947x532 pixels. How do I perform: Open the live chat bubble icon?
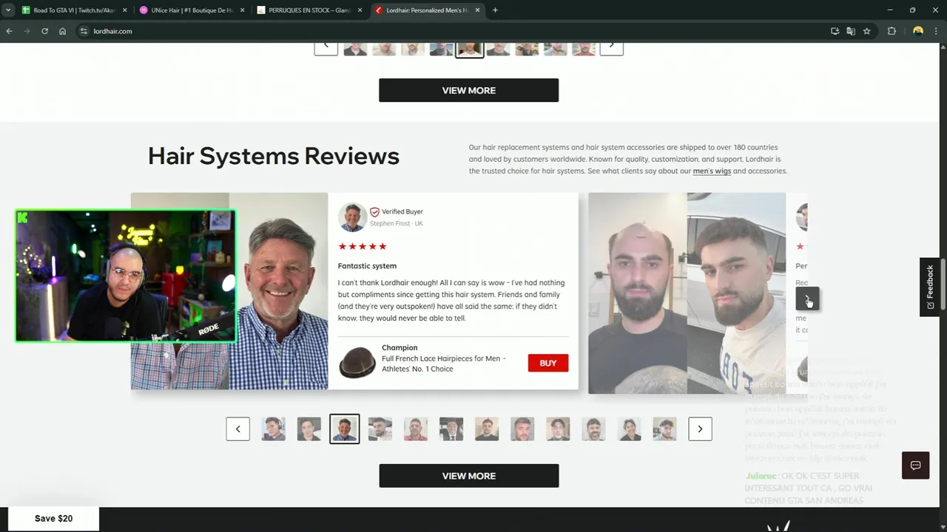915,465
